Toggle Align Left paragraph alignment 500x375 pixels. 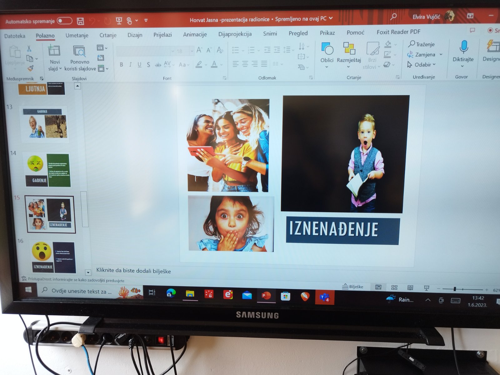[x=235, y=64]
